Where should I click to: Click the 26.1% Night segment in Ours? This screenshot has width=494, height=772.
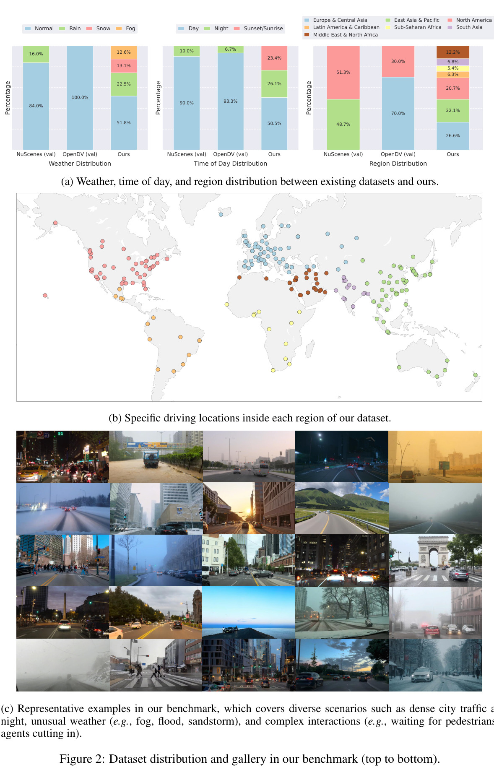tap(274, 84)
